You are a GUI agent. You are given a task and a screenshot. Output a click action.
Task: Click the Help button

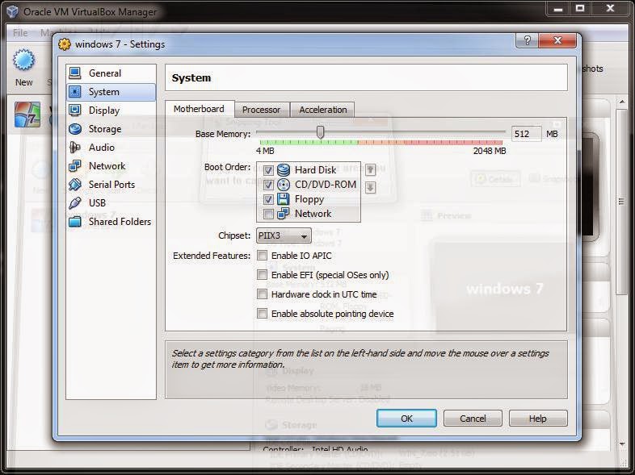[x=538, y=419]
